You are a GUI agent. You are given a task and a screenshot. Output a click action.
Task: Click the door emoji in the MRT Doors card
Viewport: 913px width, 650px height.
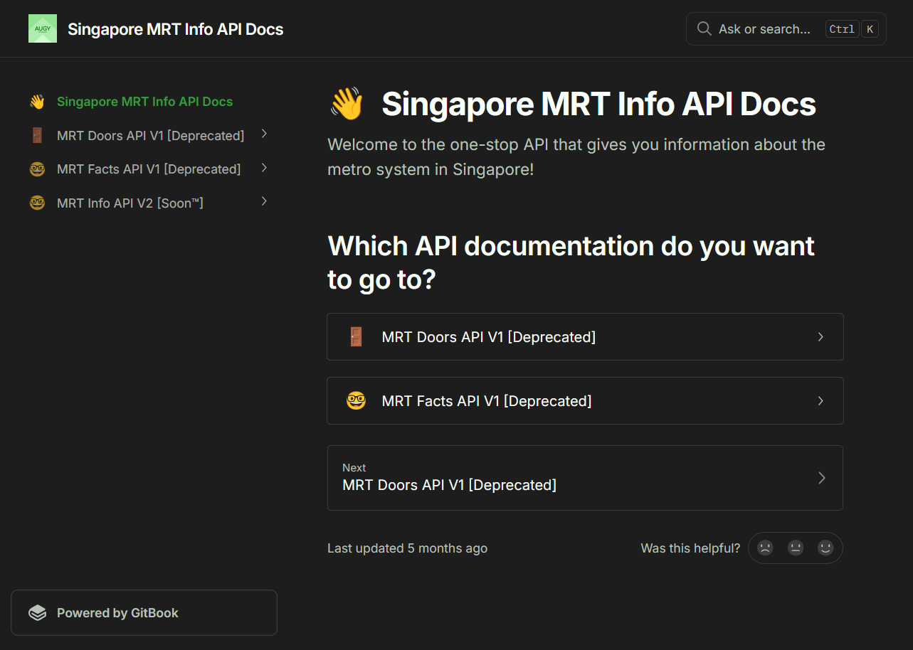[x=356, y=337]
